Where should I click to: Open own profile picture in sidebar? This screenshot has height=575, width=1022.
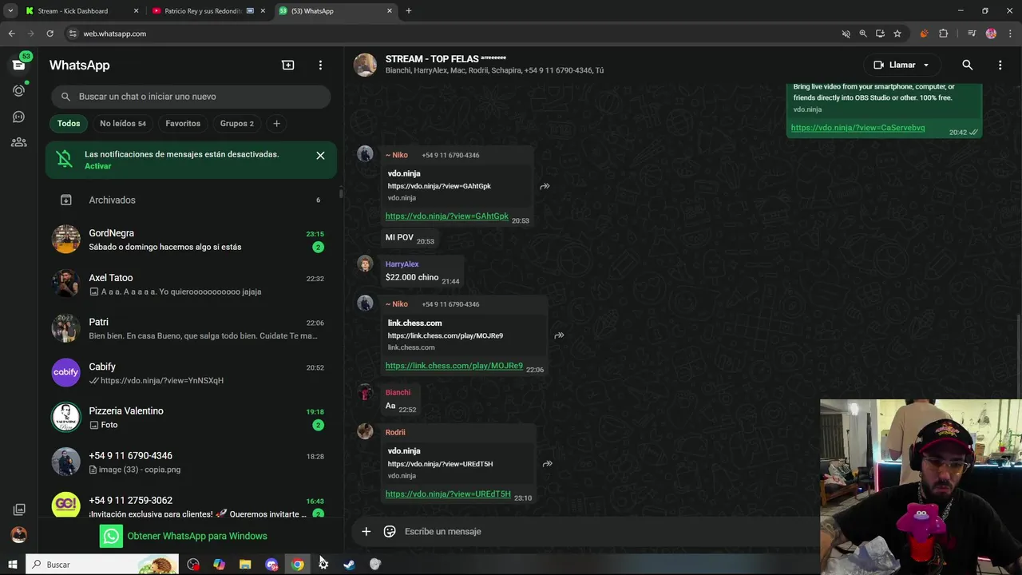click(18, 535)
